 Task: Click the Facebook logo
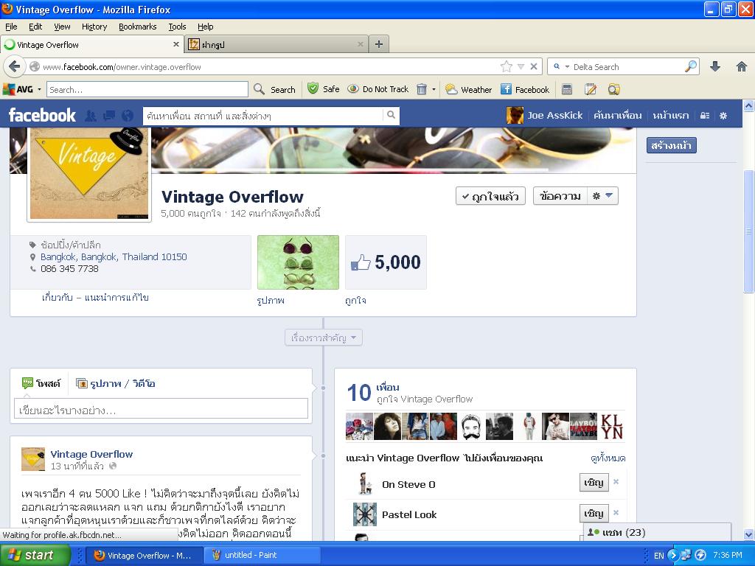coord(42,115)
